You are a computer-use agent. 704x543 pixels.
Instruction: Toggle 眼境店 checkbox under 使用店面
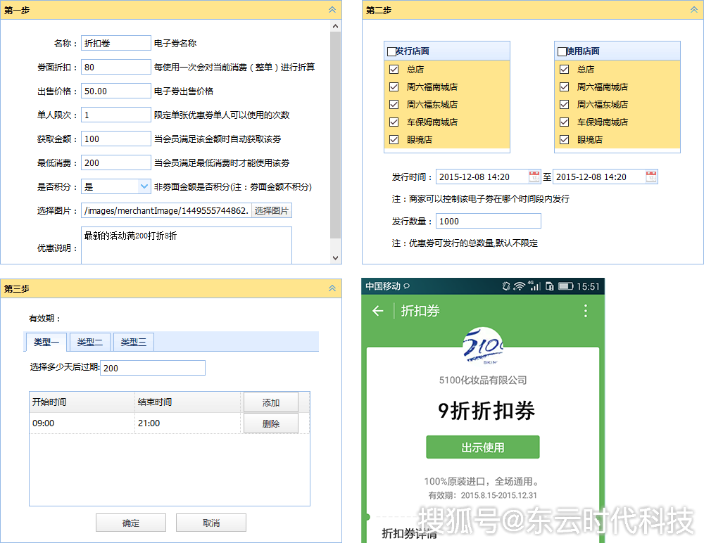(564, 139)
